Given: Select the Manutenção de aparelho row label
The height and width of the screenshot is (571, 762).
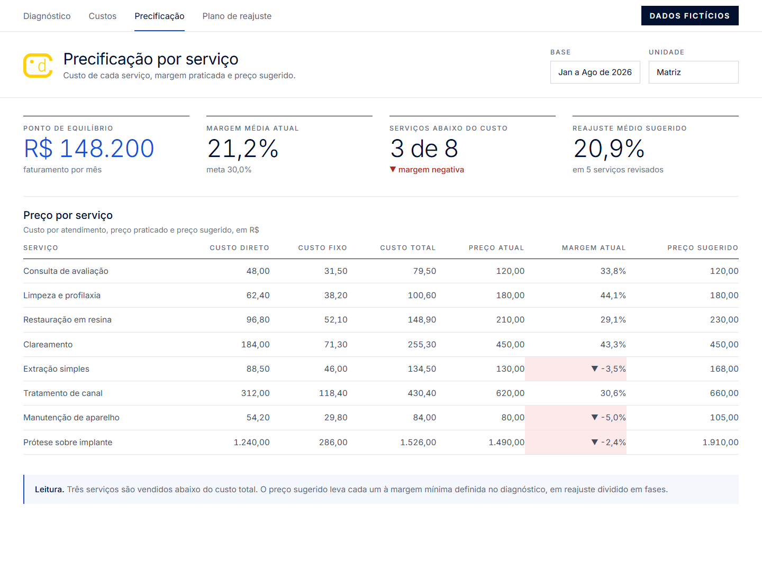Looking at the screenshot, I should [71, 418].
